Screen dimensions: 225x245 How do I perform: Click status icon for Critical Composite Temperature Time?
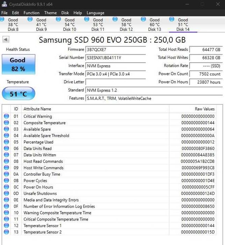pyautogui.click(x=6, y=219)
